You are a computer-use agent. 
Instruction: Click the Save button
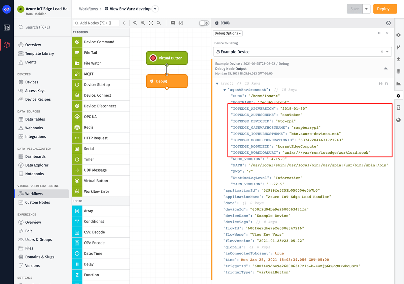tap(355, 9)
